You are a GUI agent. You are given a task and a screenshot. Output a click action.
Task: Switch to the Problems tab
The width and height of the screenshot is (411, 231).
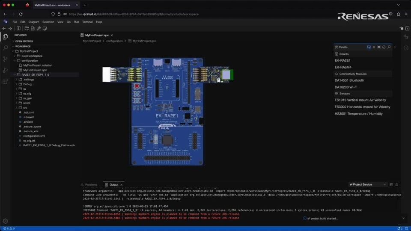pos(89,185)
